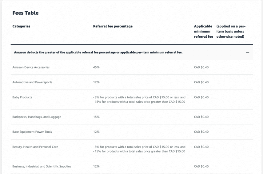The image size is (263, 174).
Task: Select the Beauty, Health and Personal Care row
Action: pyautogui.click(x=35, y=147)
